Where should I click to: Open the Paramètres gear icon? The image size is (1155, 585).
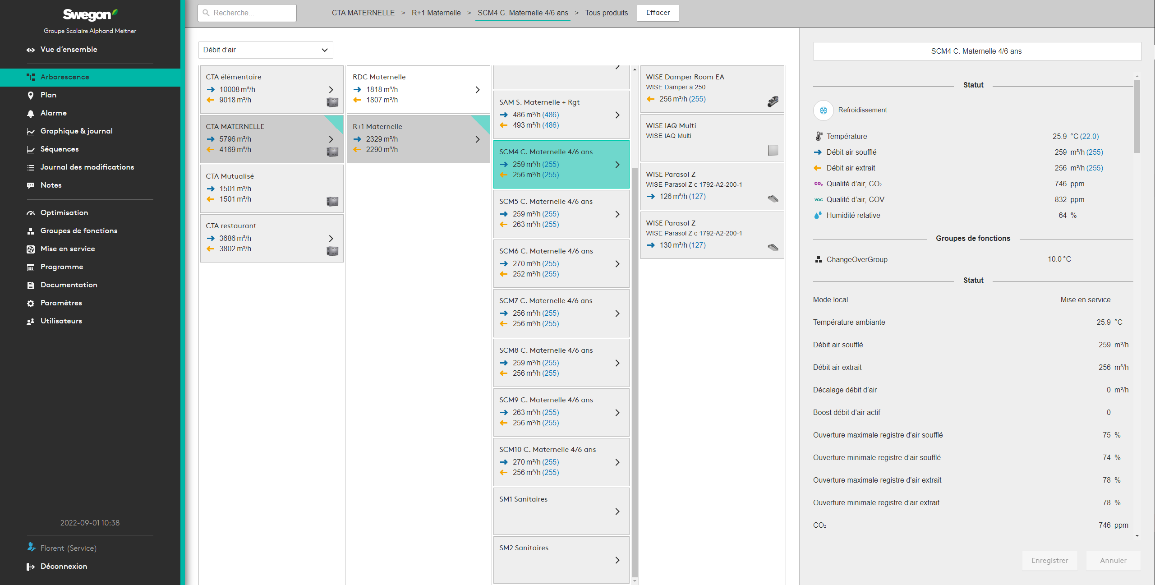click(x=31, y=304)
